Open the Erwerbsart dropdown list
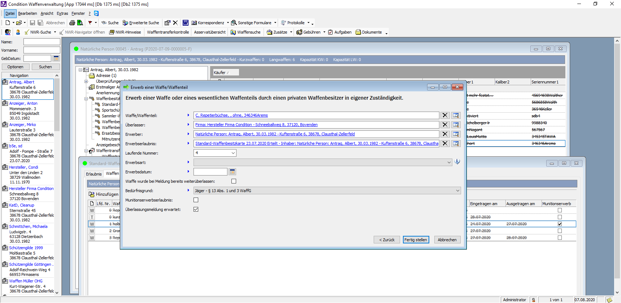This screenshot has width=621, height=303. click(x=449, y=163)
